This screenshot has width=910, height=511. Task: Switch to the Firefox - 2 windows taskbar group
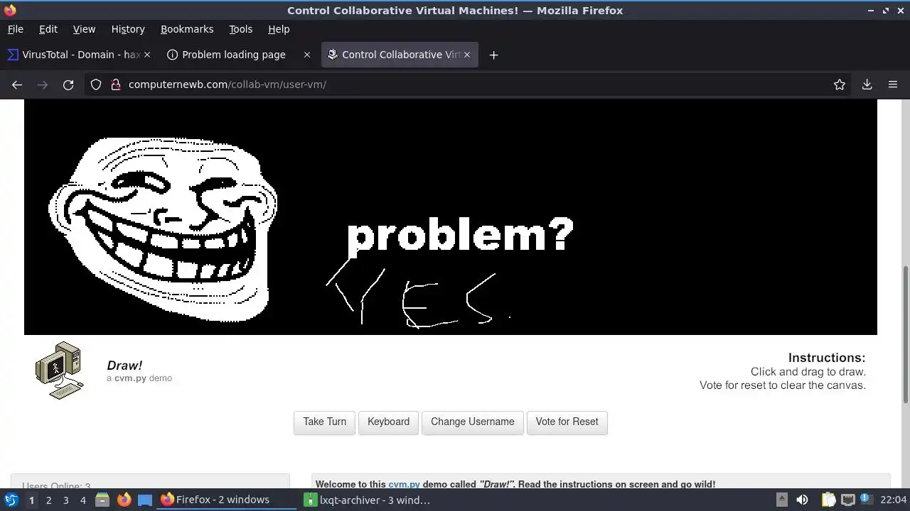pos(226,500)
